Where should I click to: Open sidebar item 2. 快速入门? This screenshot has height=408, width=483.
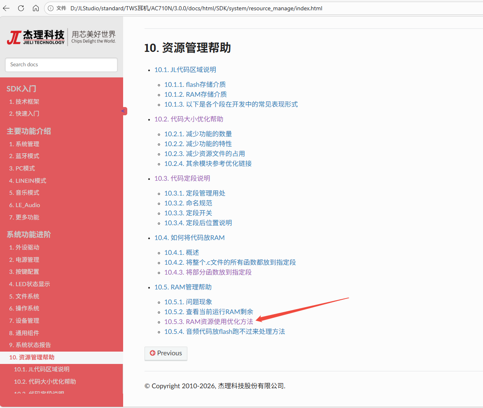pos(24,114)
